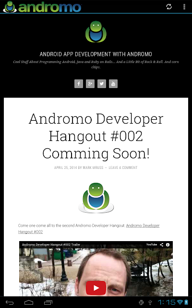192x308 pixels.
Task: Click the Leave a Comment link
Action: point(123,167)
